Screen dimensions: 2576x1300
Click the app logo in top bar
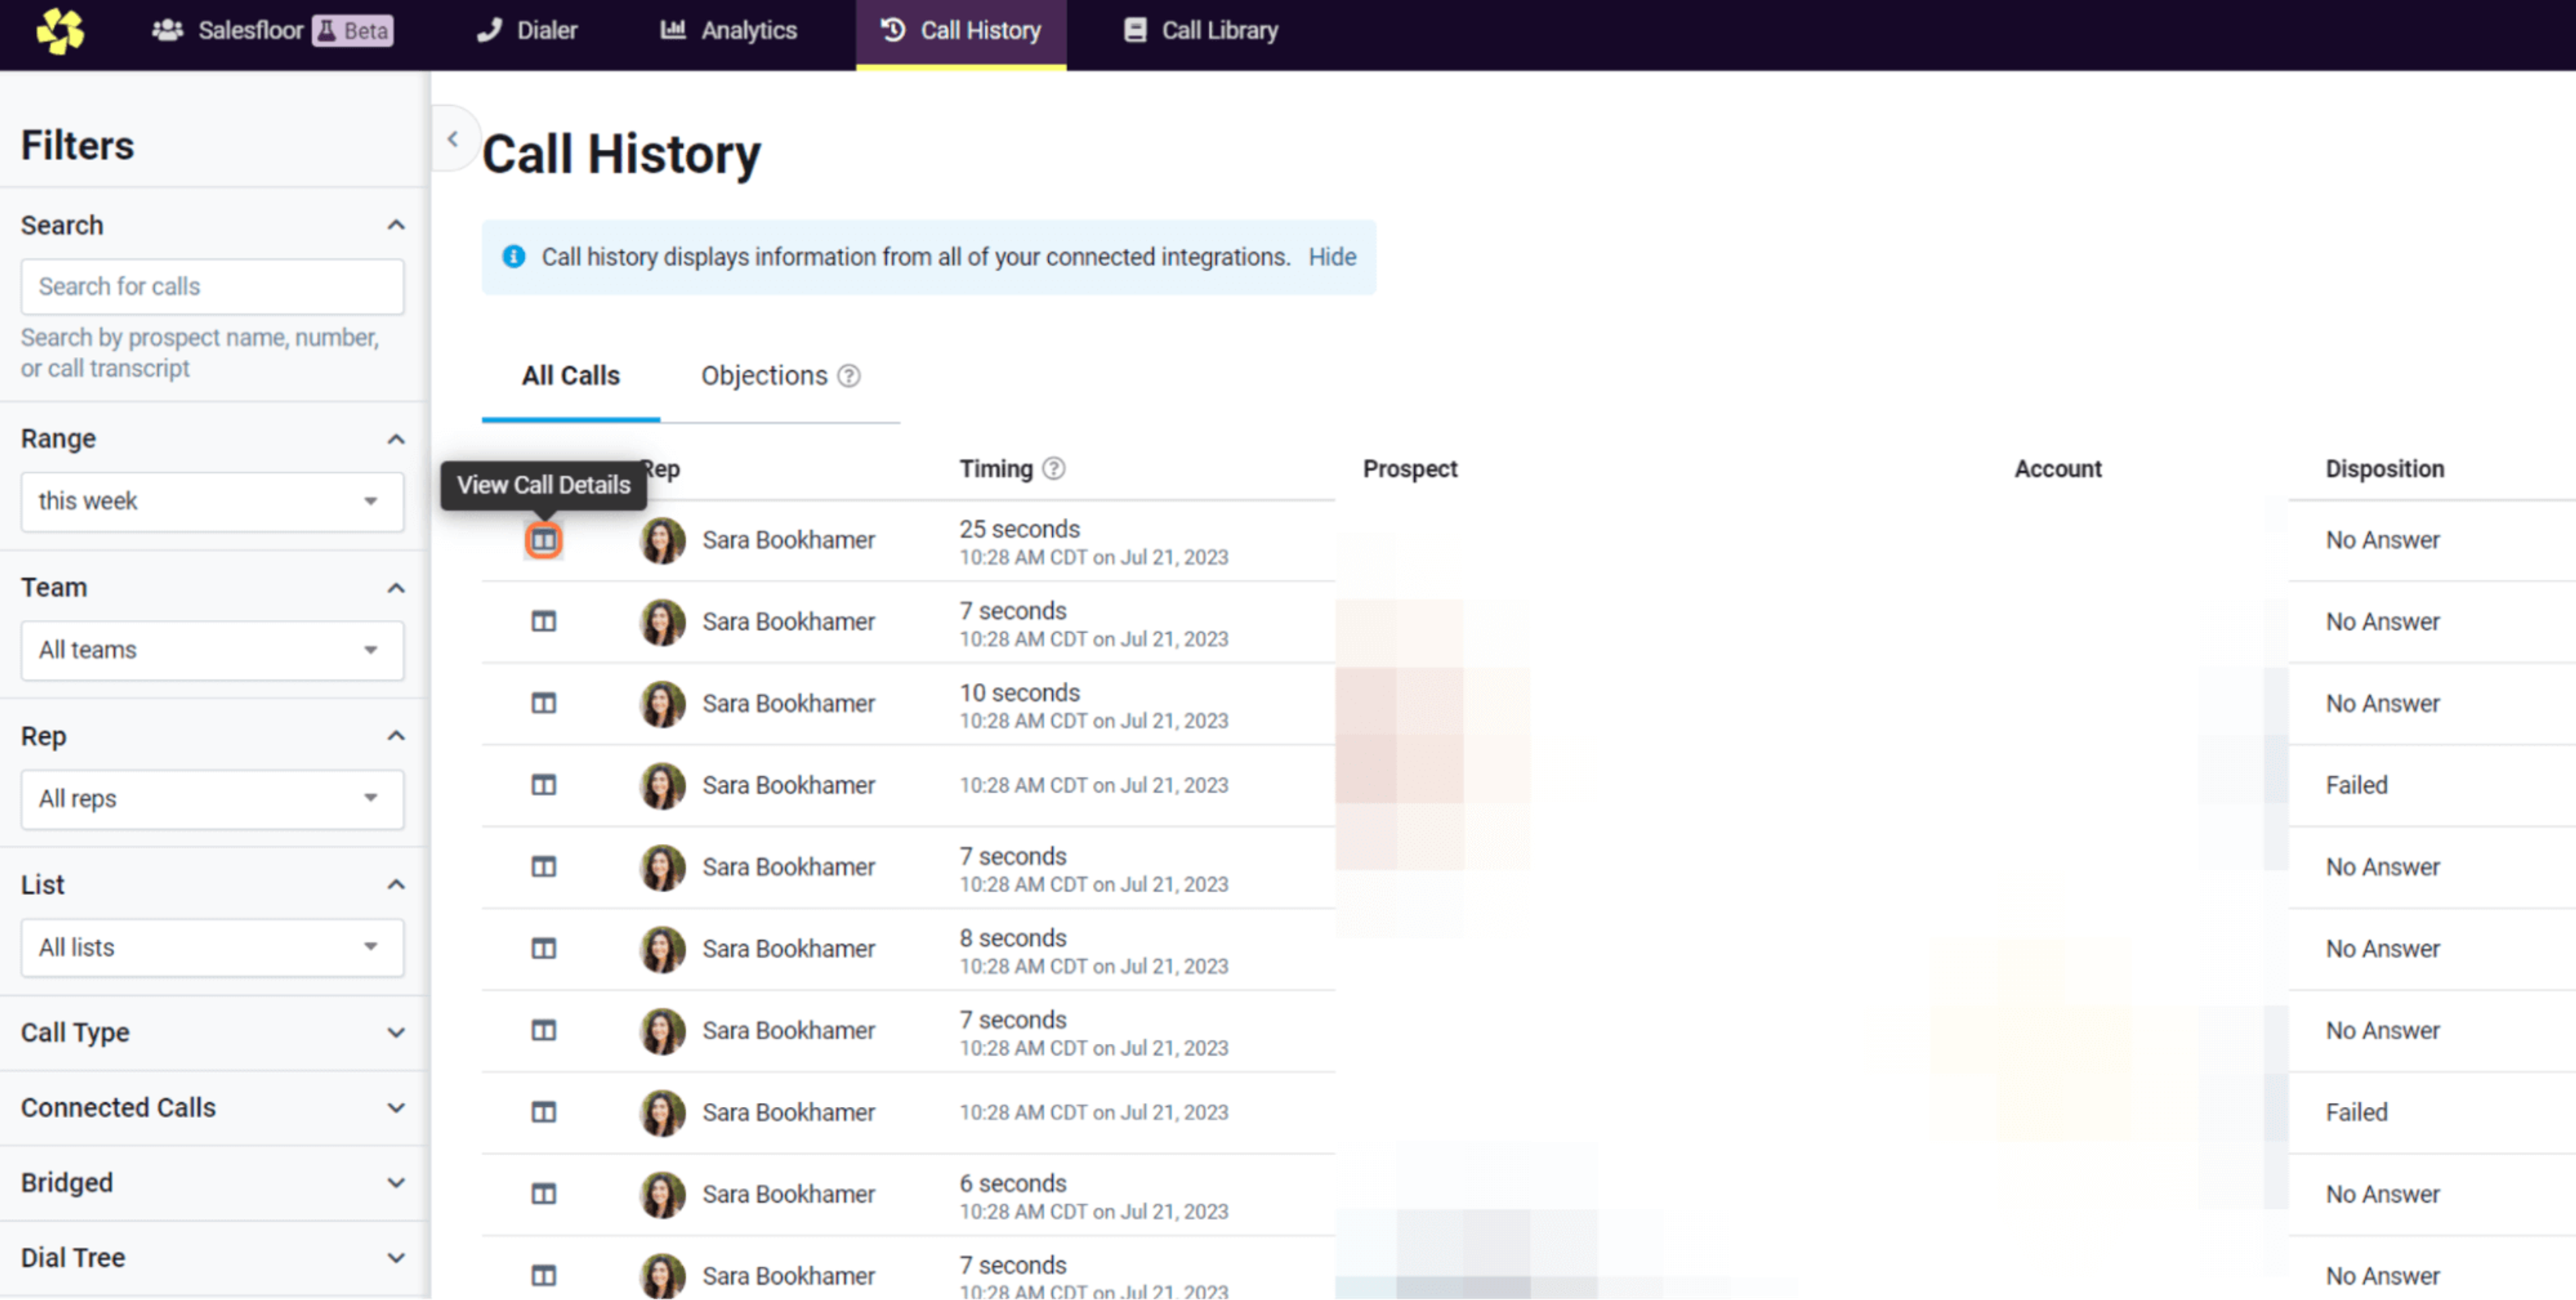60,30
